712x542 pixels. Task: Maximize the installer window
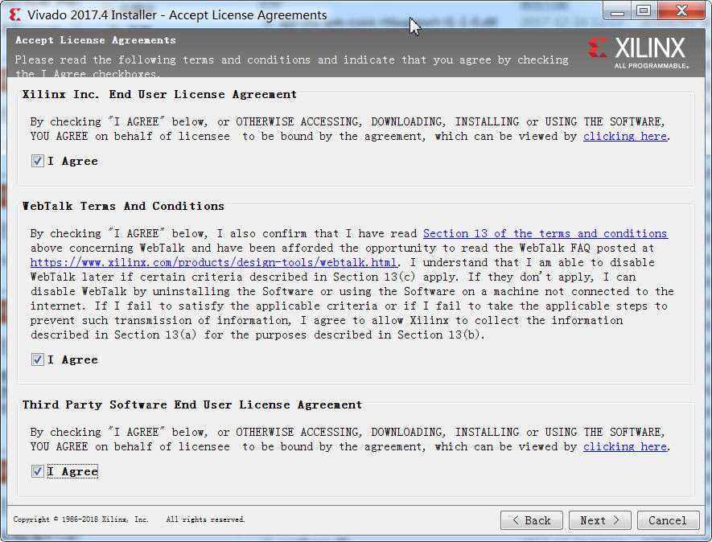tap(644, 11)
